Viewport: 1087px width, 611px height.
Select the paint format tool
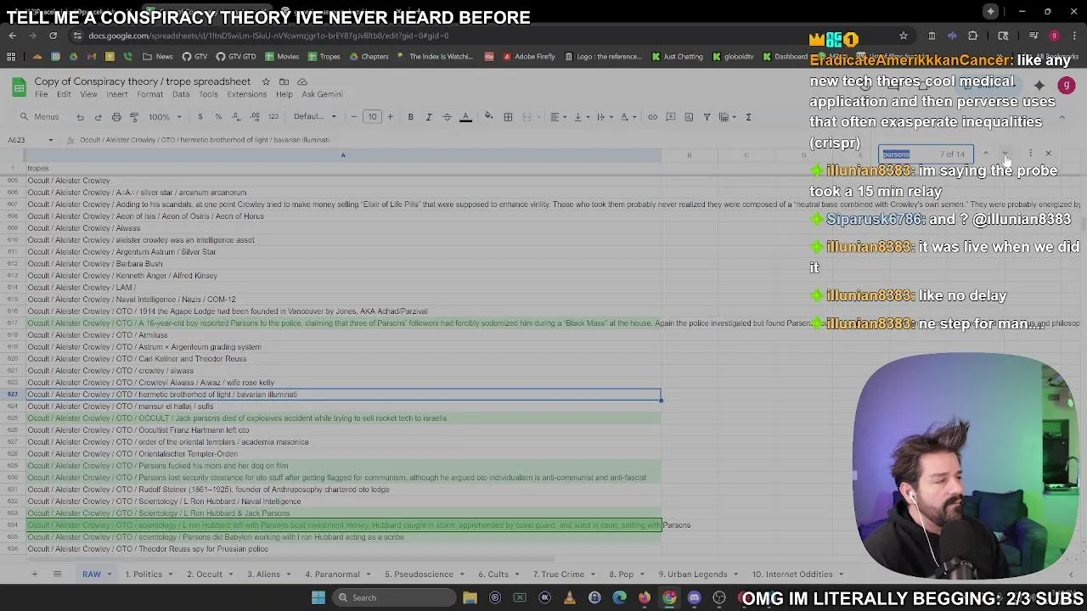(134, 117)
